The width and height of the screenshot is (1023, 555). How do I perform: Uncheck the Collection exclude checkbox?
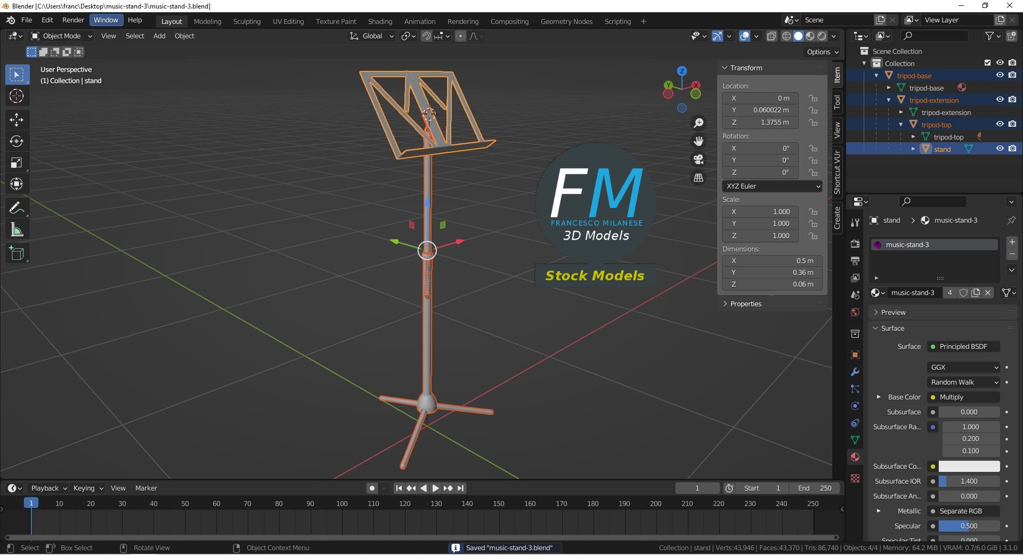(987, 63)
